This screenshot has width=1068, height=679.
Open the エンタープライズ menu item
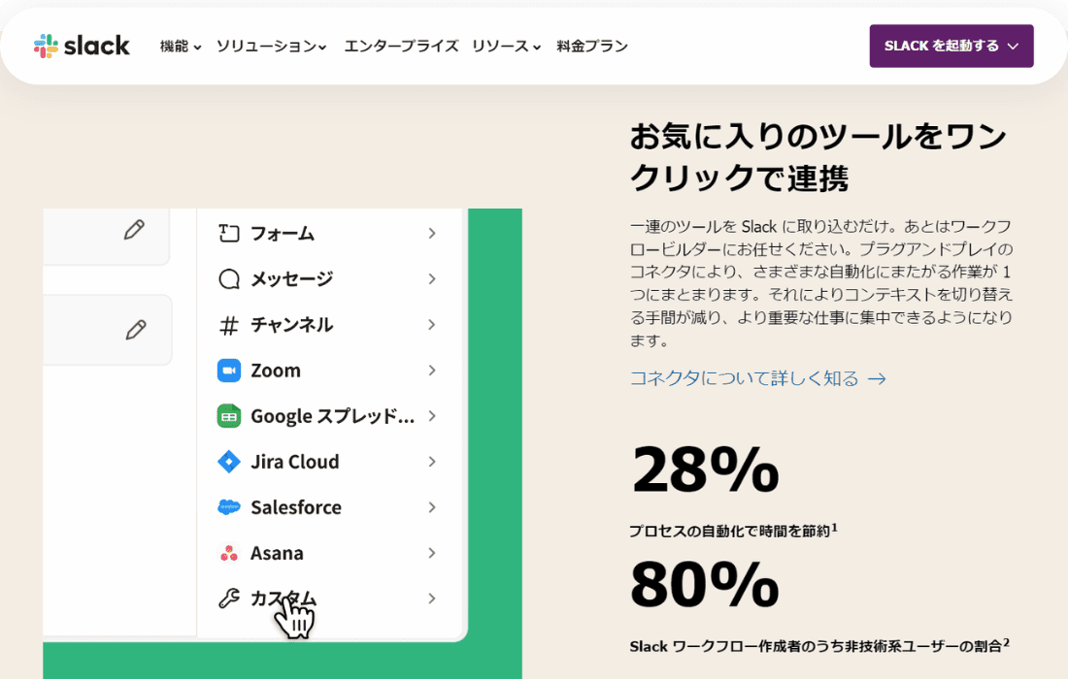tap(401, 47)
